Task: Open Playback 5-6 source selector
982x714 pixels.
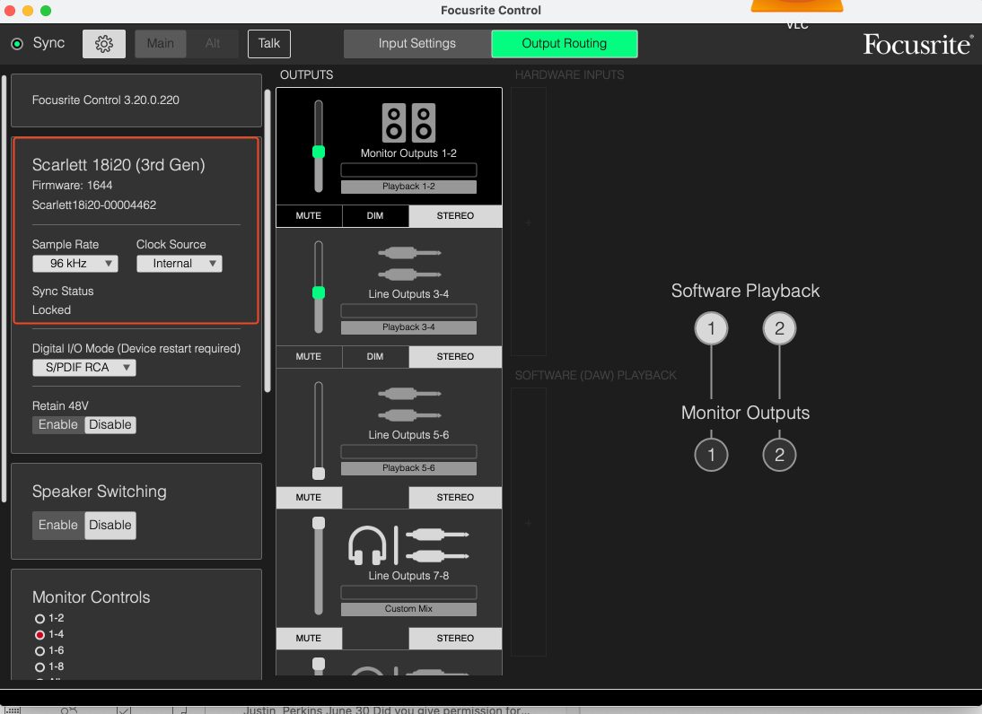Action: click(408, 468)
